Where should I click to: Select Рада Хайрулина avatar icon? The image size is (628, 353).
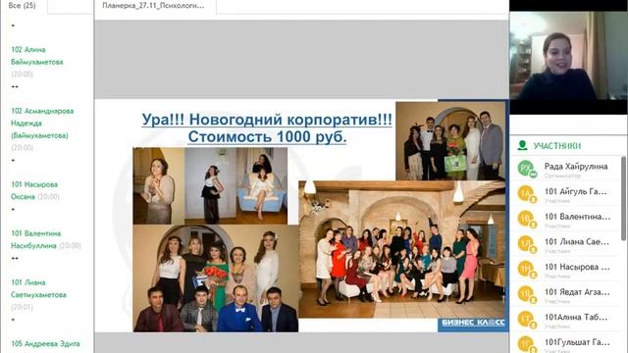[x=526, y=168]
